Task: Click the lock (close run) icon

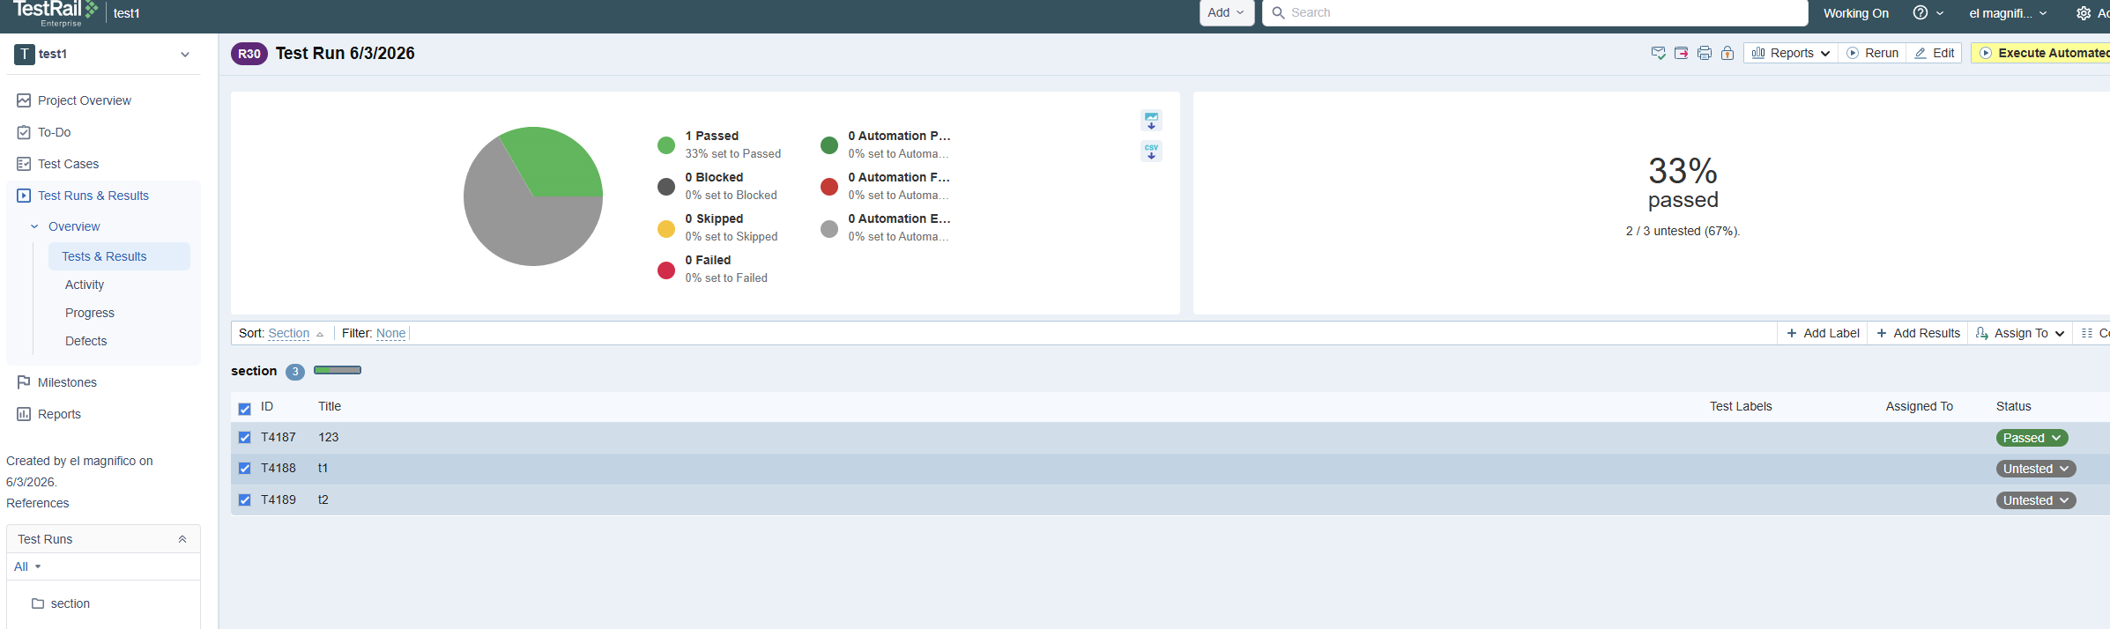Action: point(1727,53)
